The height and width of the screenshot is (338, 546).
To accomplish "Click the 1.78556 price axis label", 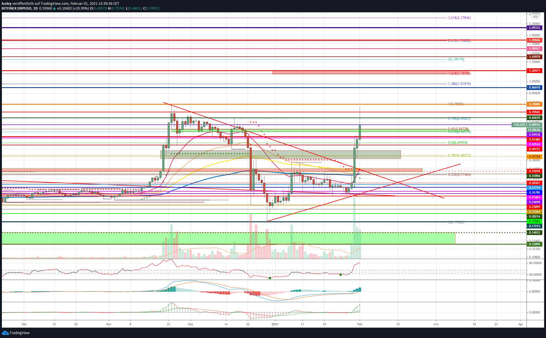I will click(x=534, y=40).
